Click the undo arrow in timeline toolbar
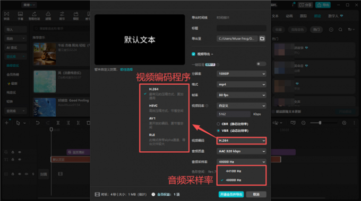Viewport: 361px width, 201px height. click(x=38, y=123)
